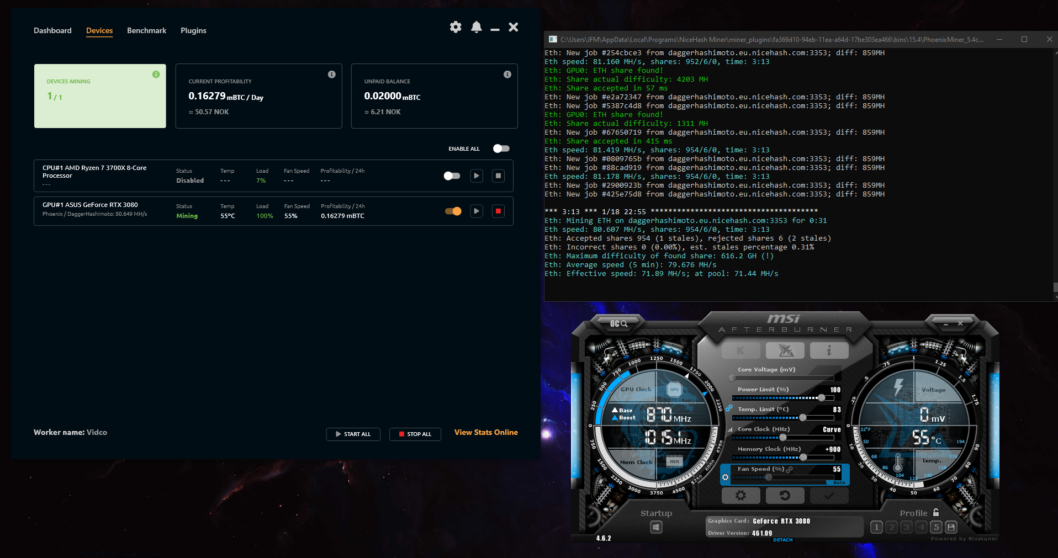Open the Benchmark tab
Image resolution: width=1058 pixels, height=558 pixels.
[146, 30]
